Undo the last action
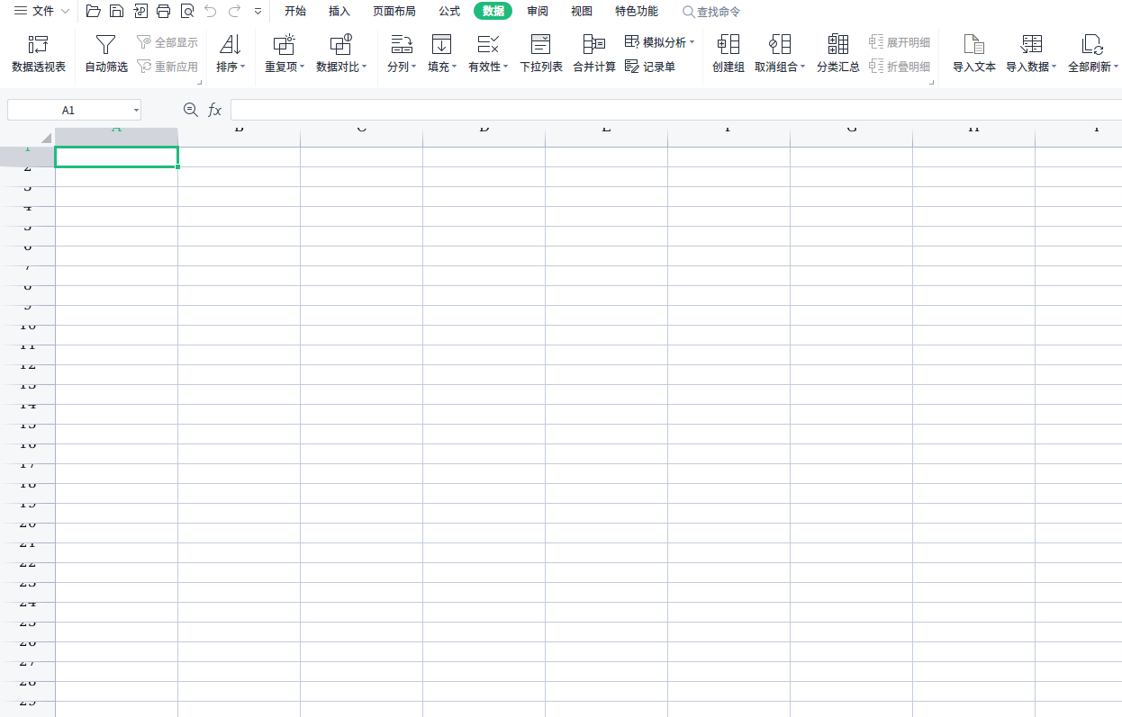 pyautogui.click(x=211, y=11)
